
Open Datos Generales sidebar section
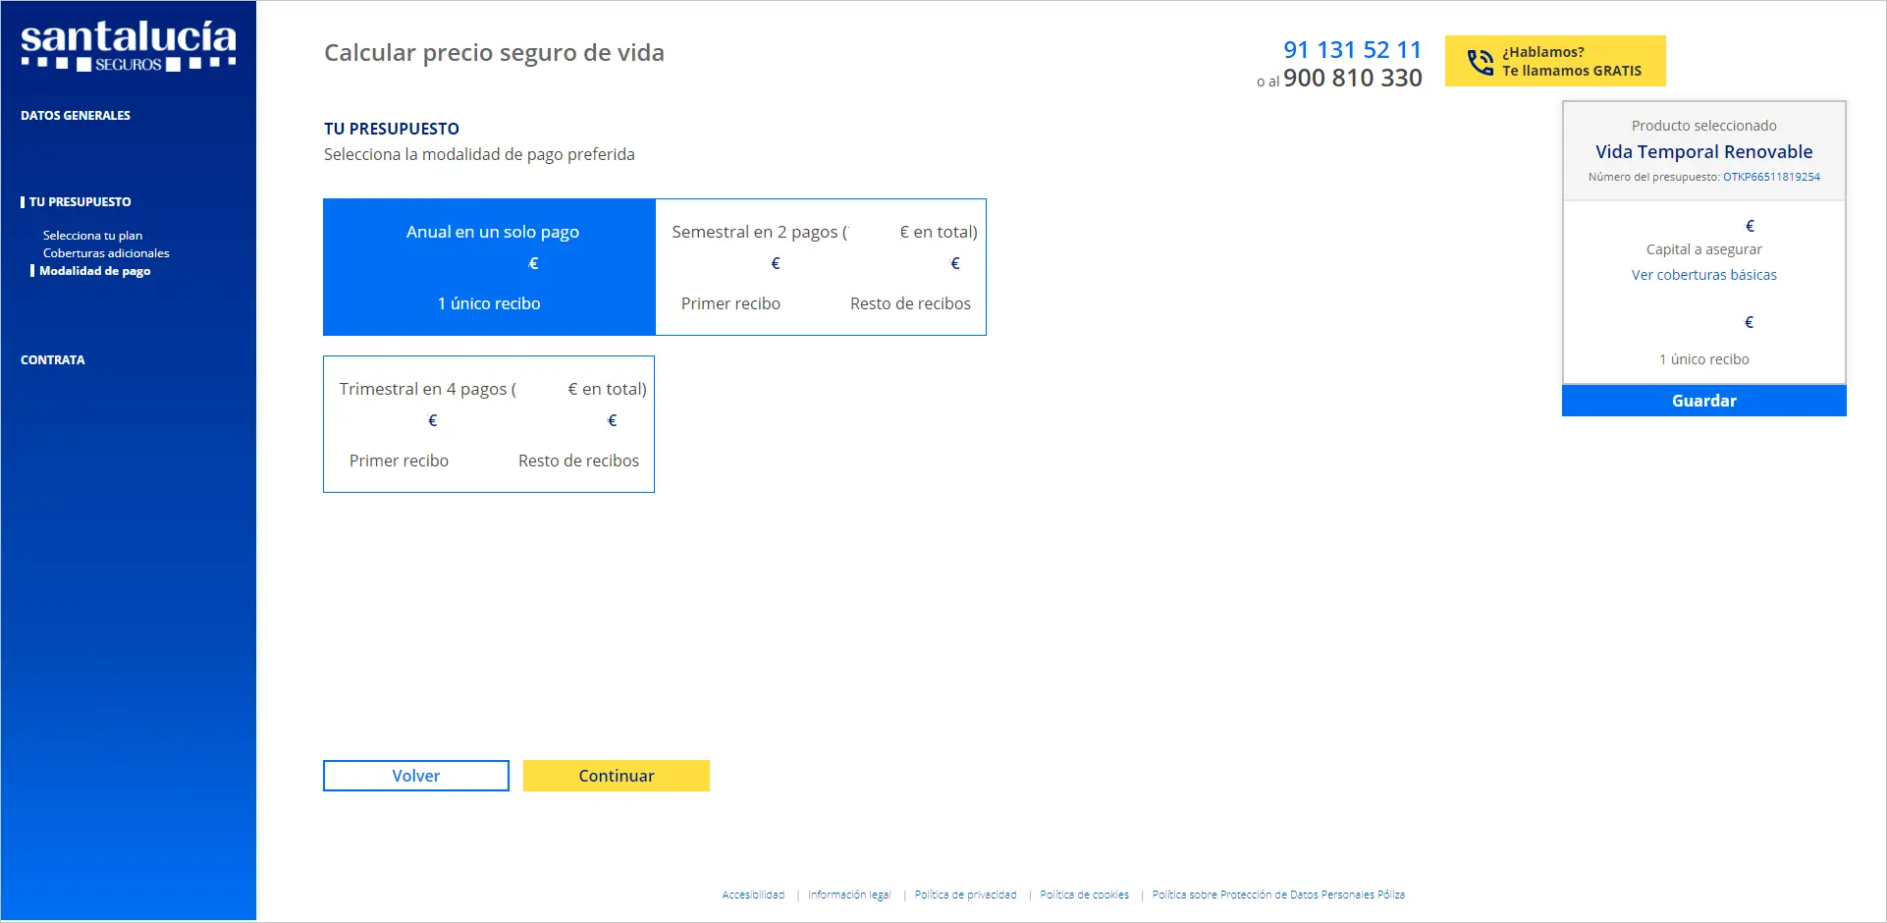click(76, 116)
